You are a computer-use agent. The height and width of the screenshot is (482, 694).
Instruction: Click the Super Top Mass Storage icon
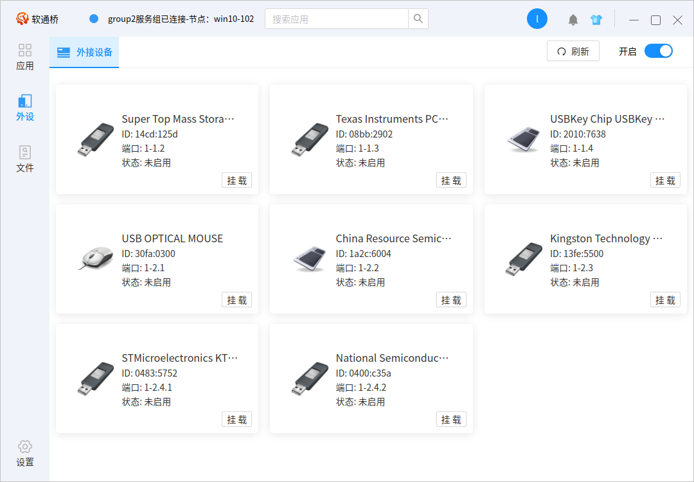click(x=96, y=139)
